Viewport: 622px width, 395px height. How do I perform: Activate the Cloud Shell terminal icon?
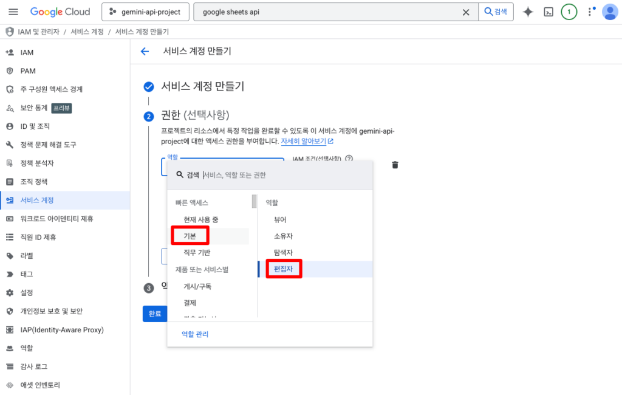(549, 12)
